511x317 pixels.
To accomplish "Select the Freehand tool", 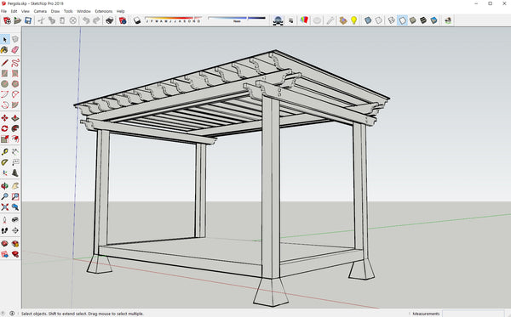I will pos(15,62).
